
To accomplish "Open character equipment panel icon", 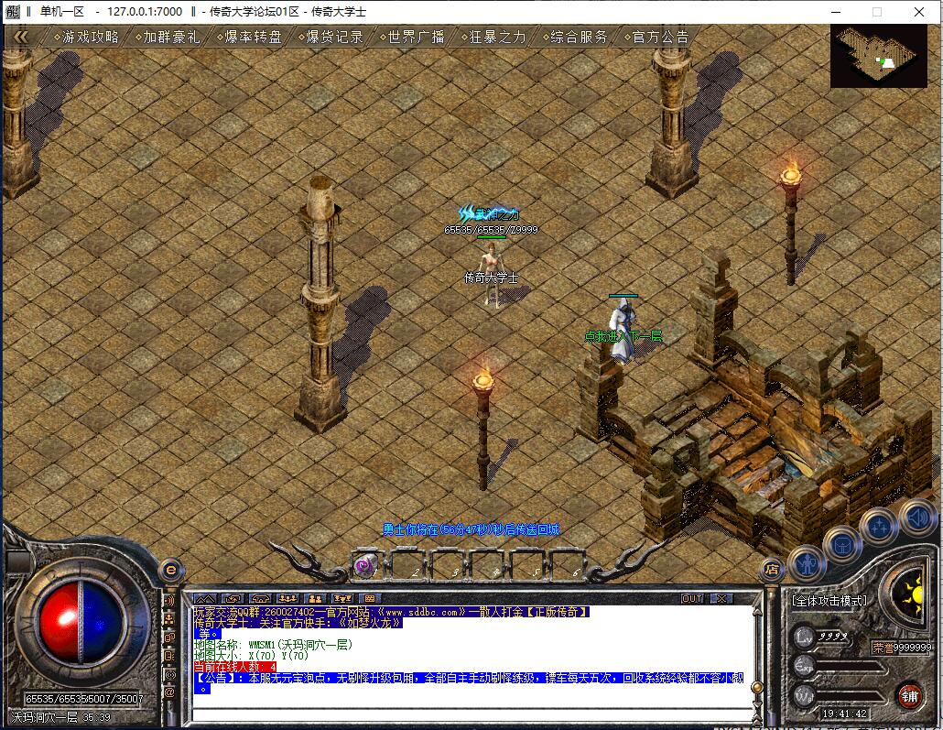I will click(807, 563).
